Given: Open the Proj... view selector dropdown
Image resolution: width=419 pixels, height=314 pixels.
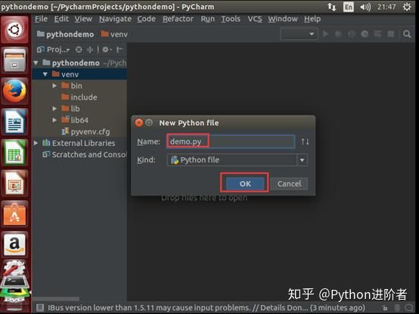Looking at the screenshot, I should 53,50.
